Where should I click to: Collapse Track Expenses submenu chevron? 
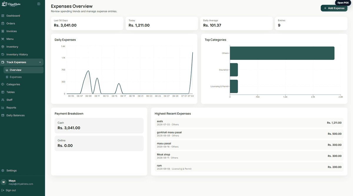(x=40, y=62)
